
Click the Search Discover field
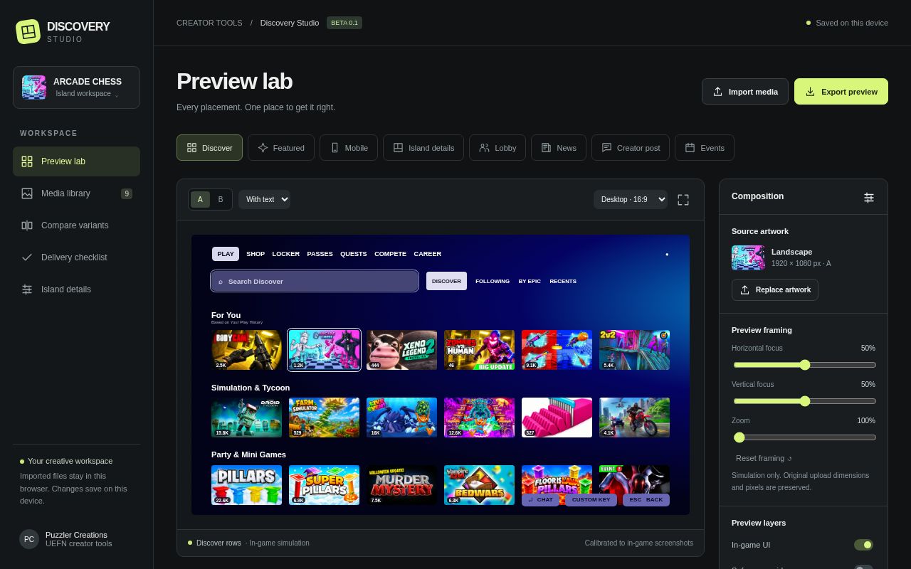tap(314, 281)
